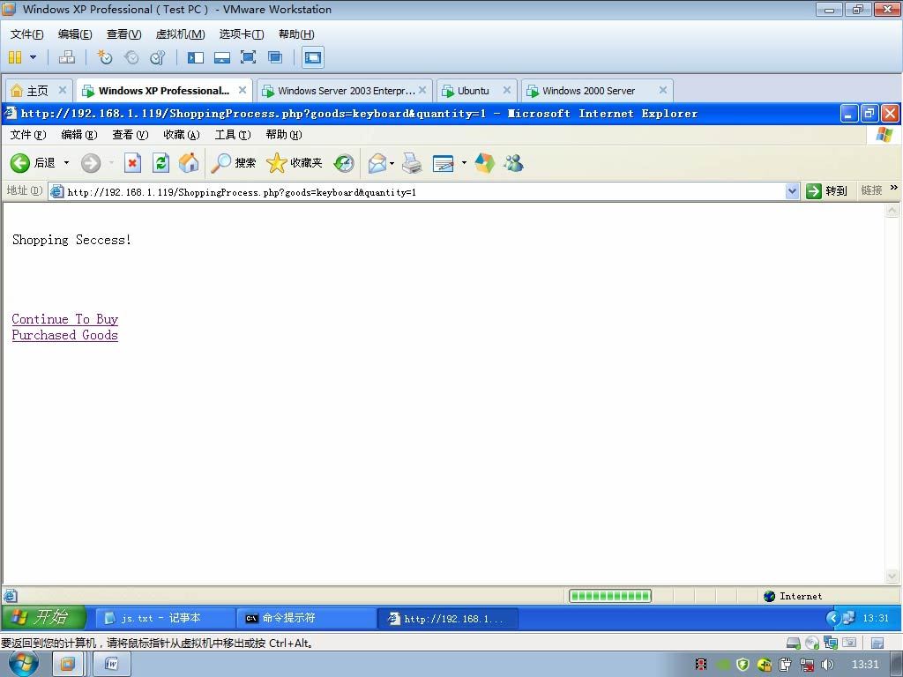Click the send Ctrl+Alt+Del toolbar icon
903x677 pixels.
click(x=67, y=57)
